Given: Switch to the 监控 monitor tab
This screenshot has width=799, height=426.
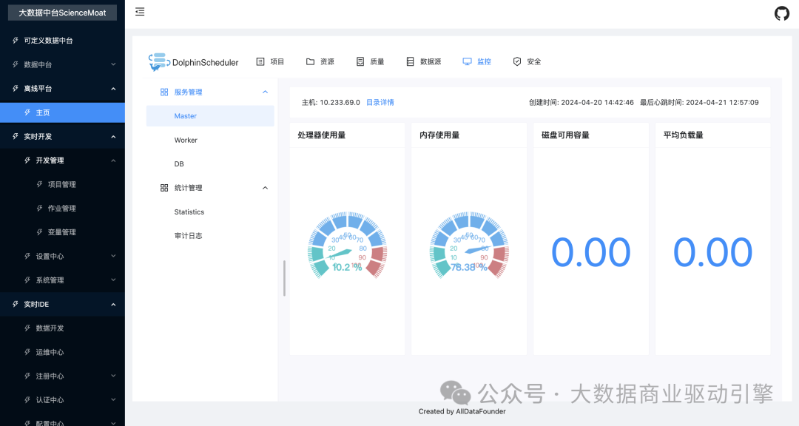Looking at the screenshot, I should [476, 62].
